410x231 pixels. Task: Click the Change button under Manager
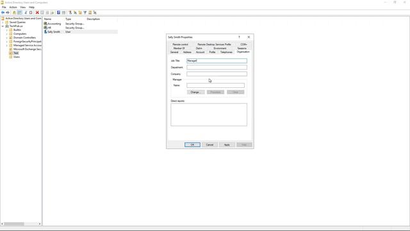195,92
